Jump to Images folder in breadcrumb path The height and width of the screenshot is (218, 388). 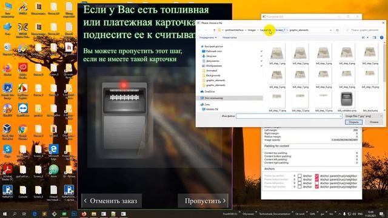pyautogui.click(x=252, y=30)
